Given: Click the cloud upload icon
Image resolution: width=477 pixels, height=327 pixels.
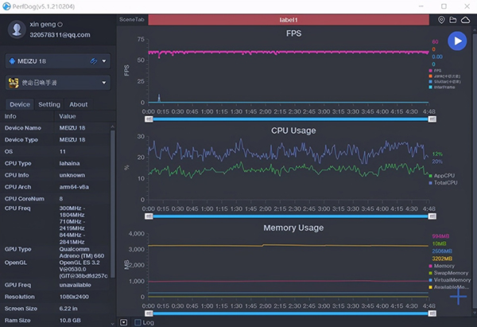Looking at the screenshot, I should click(467, 19).
